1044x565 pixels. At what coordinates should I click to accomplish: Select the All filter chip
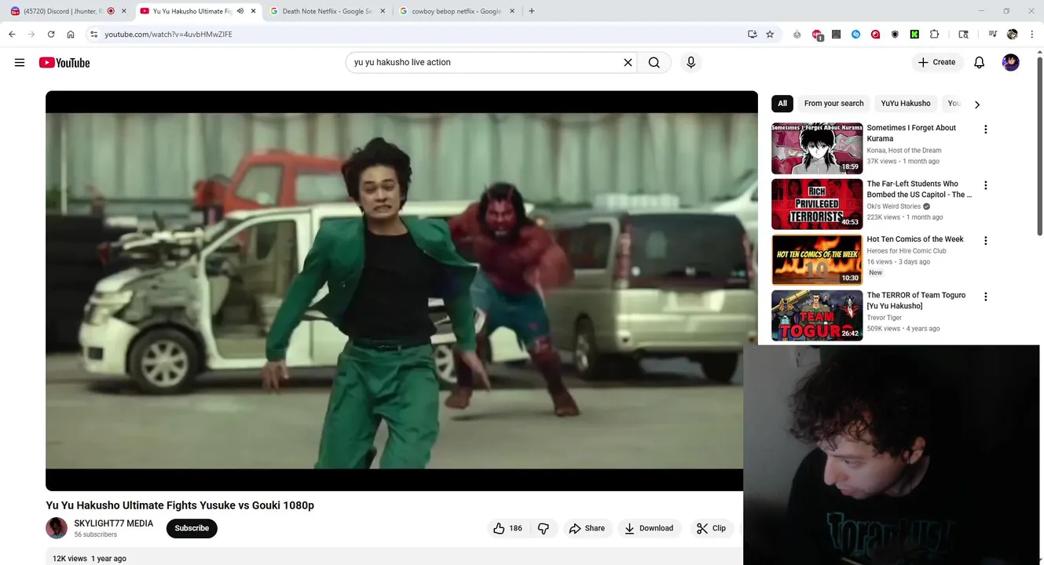click(782, 104)
